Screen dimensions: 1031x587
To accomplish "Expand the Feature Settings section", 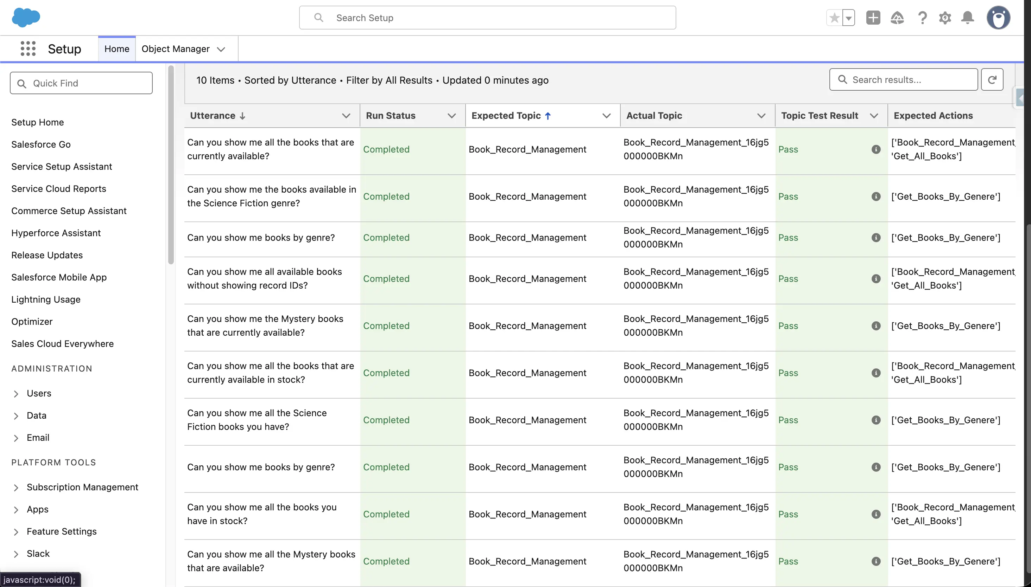I will click(16, 532).
